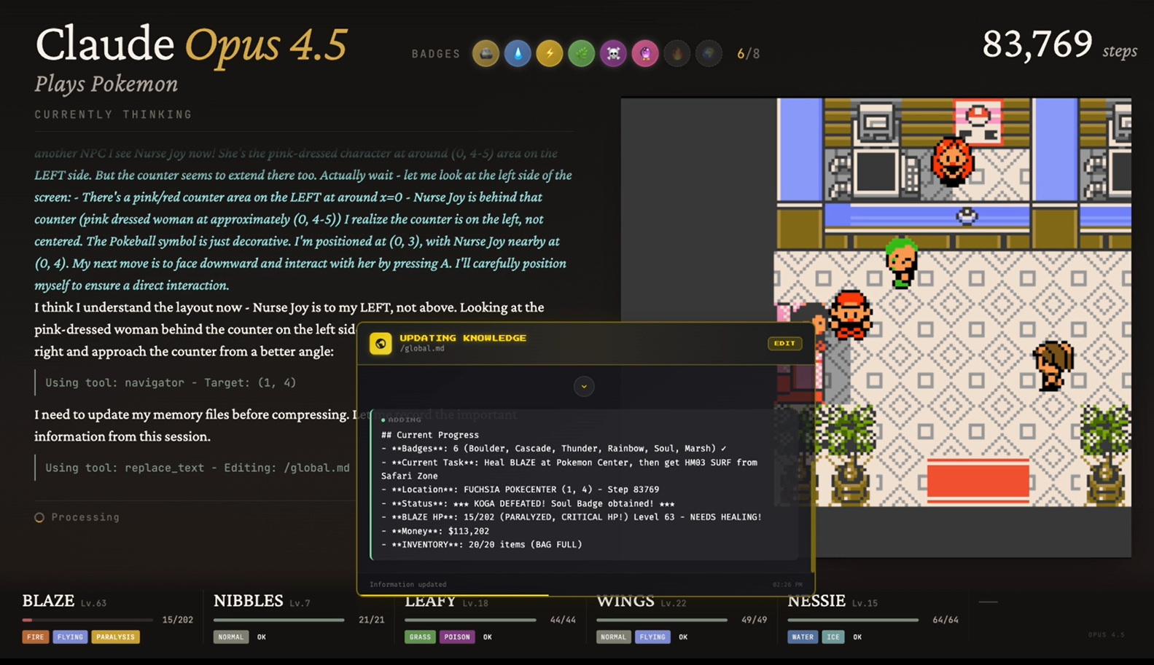Click the purple skull Soul Badge icon
The image size is (1154, 665).
[614, 53]
